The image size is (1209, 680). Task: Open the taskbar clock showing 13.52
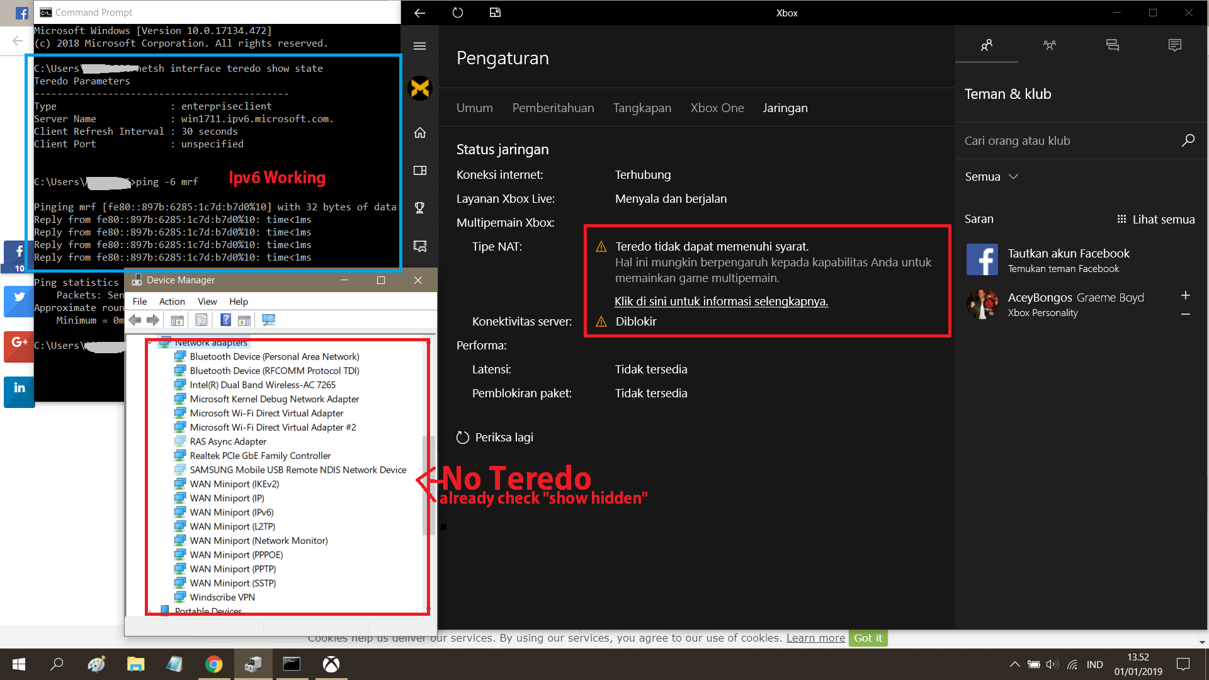click(x=1138, y=664)
